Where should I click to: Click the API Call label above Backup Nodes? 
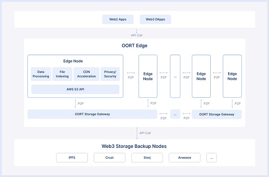145,133
